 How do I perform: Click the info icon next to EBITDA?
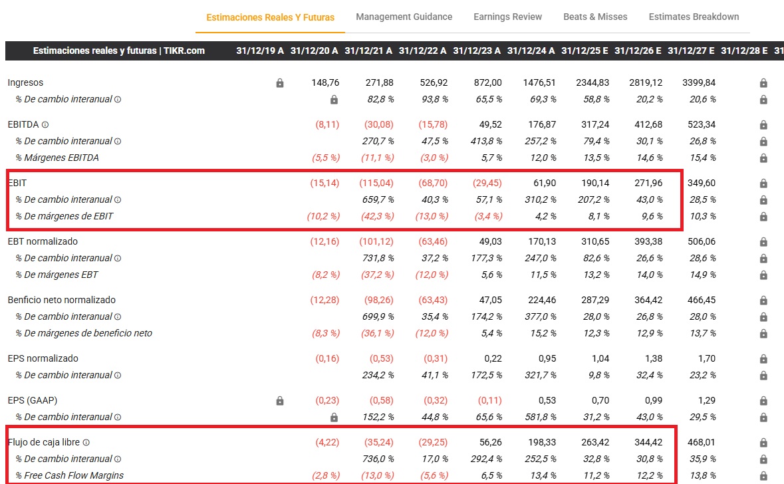[45, 125]
